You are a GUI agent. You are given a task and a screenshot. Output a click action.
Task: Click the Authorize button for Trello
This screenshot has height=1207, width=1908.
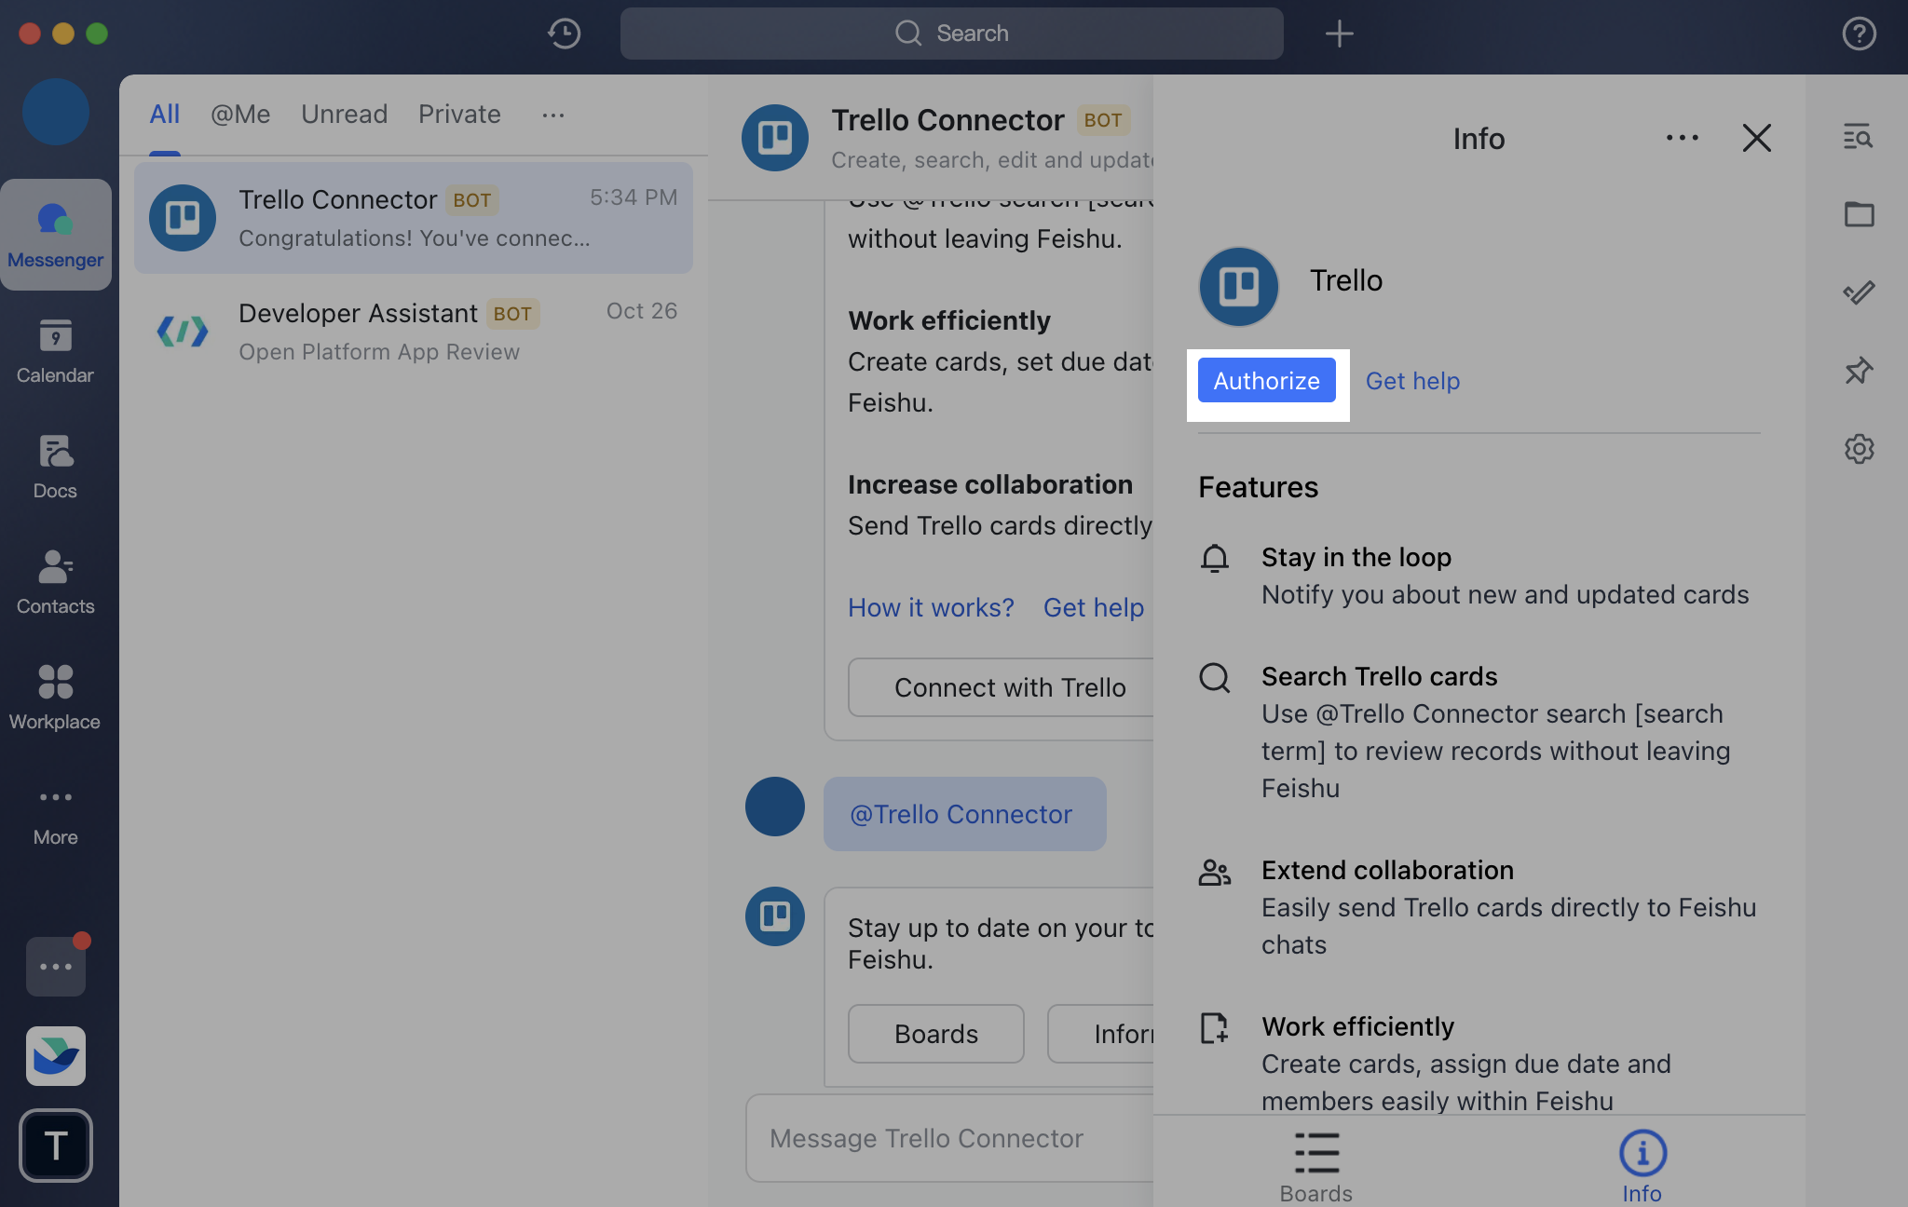1266,380
